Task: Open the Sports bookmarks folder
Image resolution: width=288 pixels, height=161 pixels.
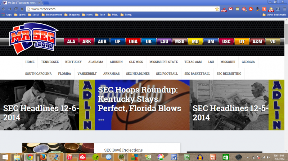Action: (x=20, y=15)
